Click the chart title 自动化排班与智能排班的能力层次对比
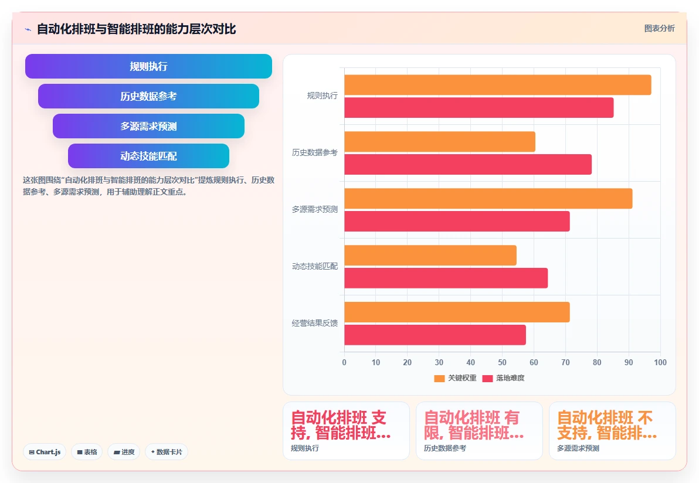This screenshot has width=699, height=483. pyautogui.click(x=137, y=29)
